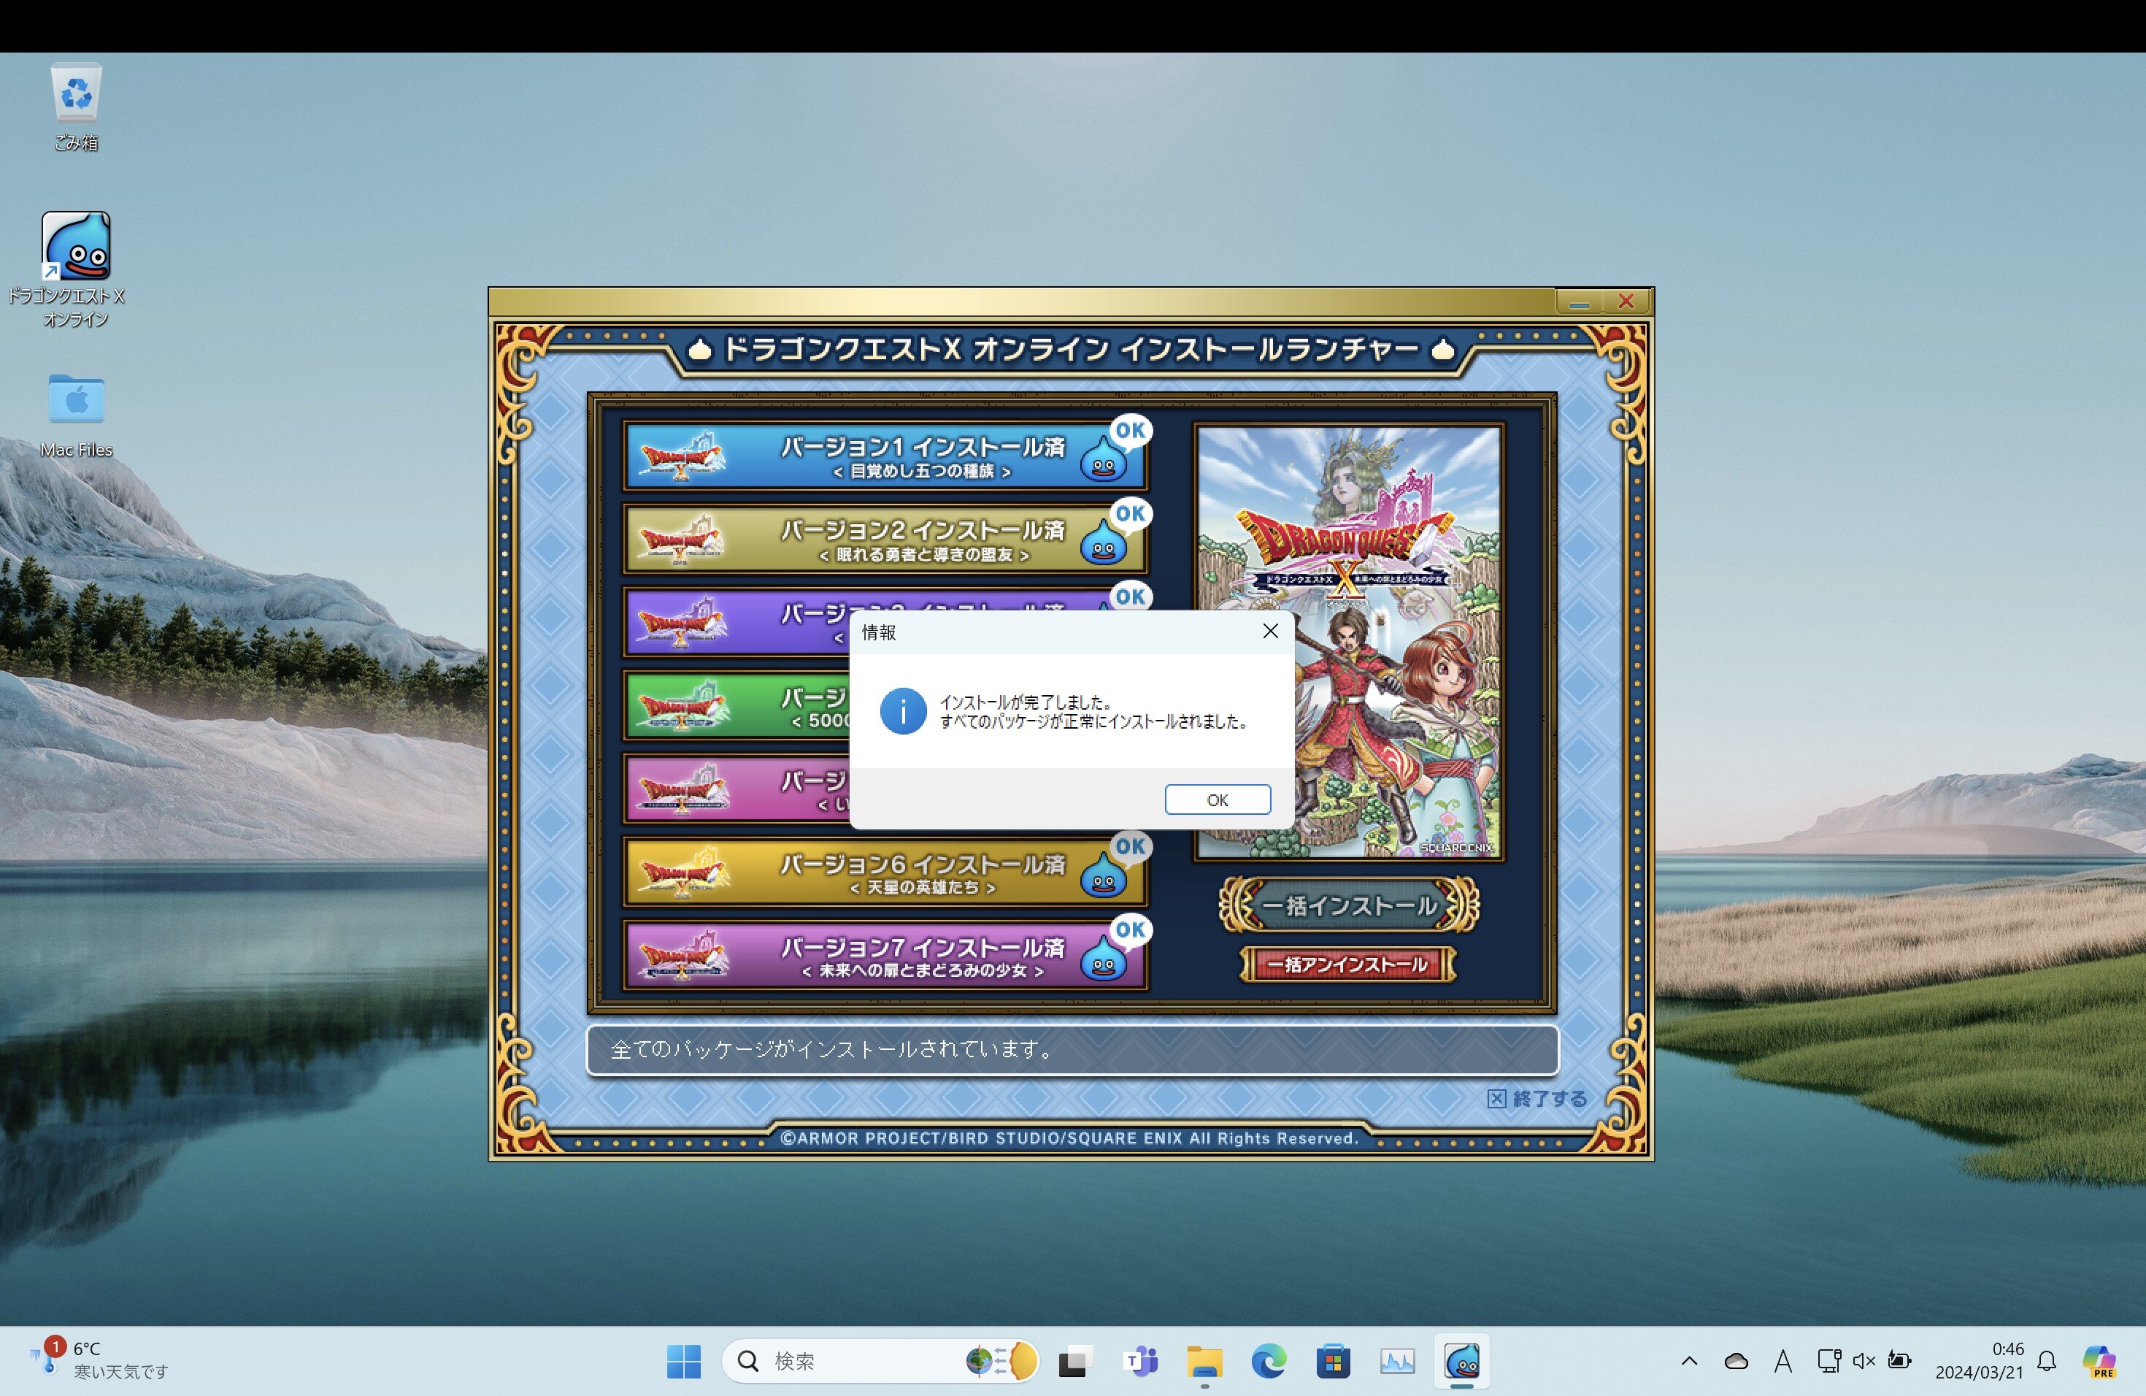Click the 未来への扉とまどろみの少女 subtitle
This screenshot has height=1396, width=2146.
click(923, 970)
